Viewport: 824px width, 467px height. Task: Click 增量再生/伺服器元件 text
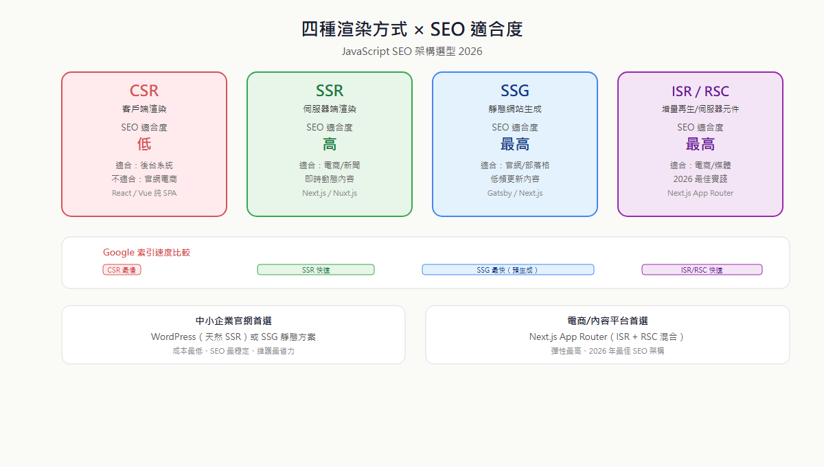[700, 109]
